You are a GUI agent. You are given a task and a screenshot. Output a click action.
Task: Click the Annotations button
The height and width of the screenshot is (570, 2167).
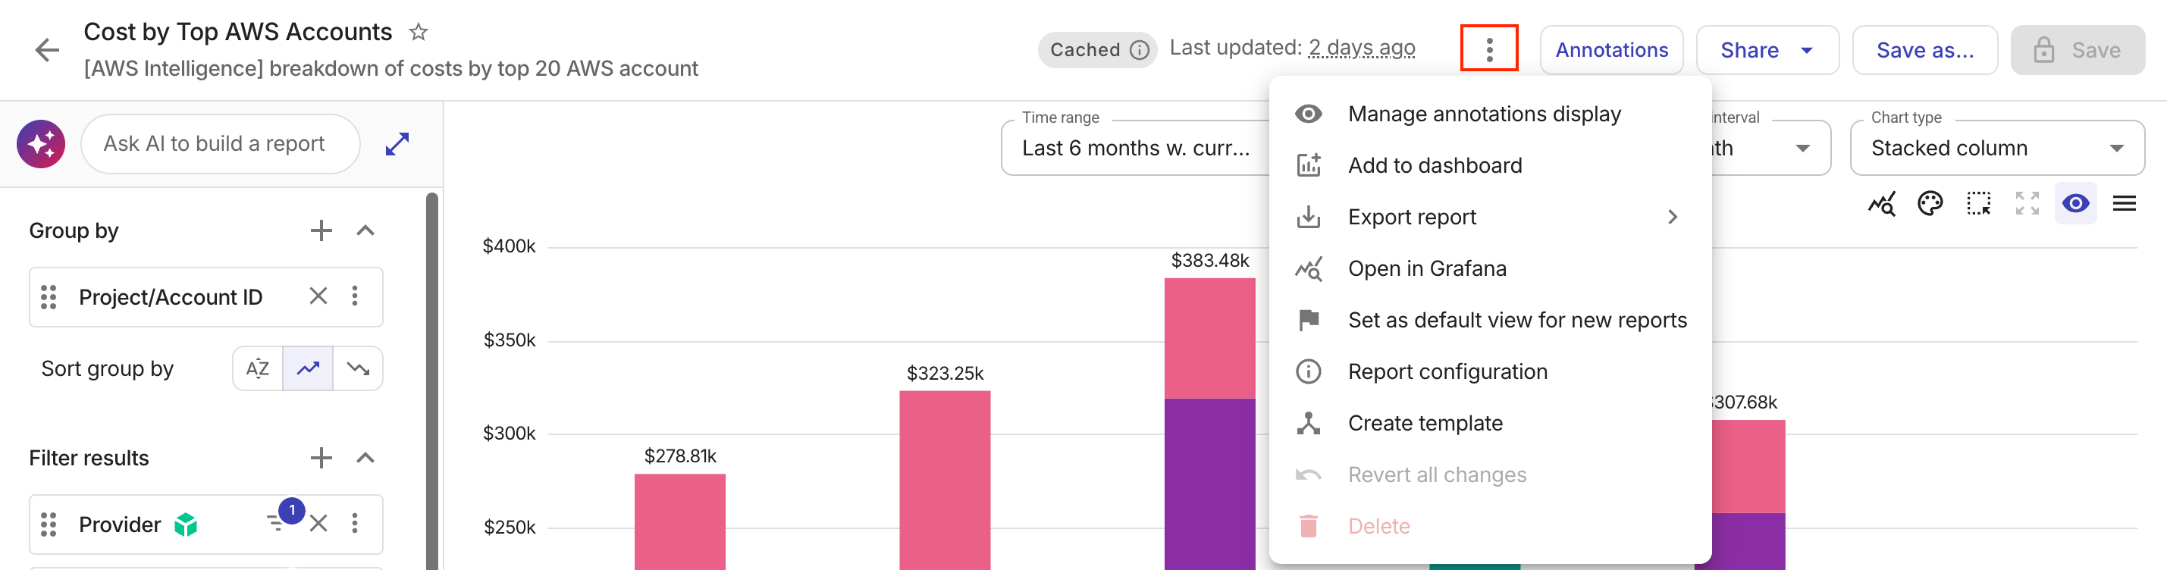[x=1611, y=51]
